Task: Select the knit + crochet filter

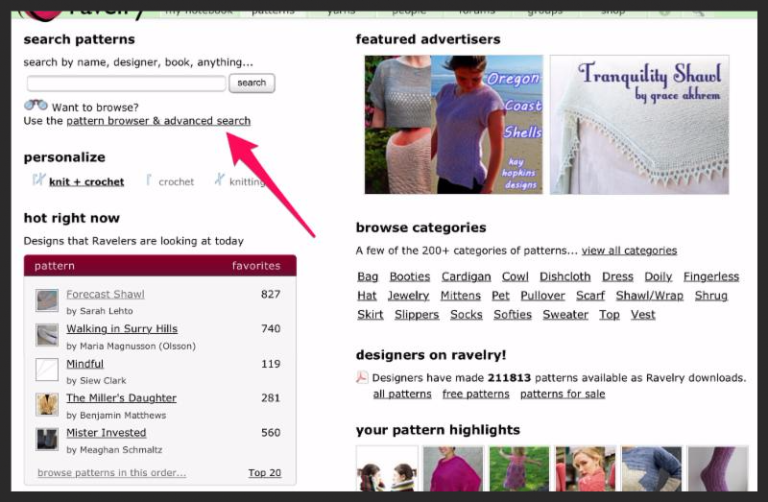Action: tap(86, 181)
